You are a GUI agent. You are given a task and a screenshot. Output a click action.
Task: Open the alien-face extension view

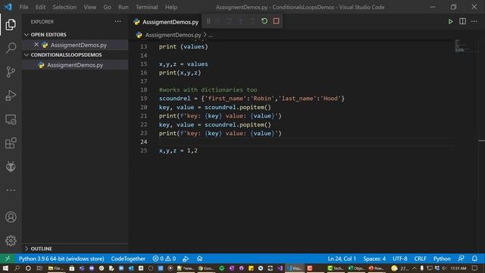coord(11,167)
